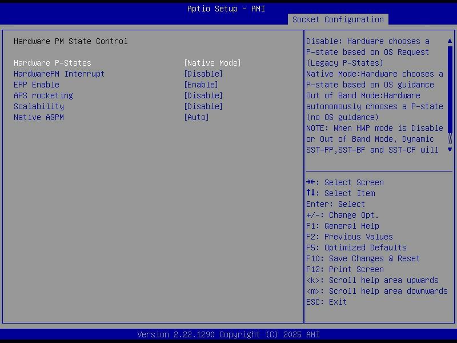Click F2: Previous Values hint

350,237
